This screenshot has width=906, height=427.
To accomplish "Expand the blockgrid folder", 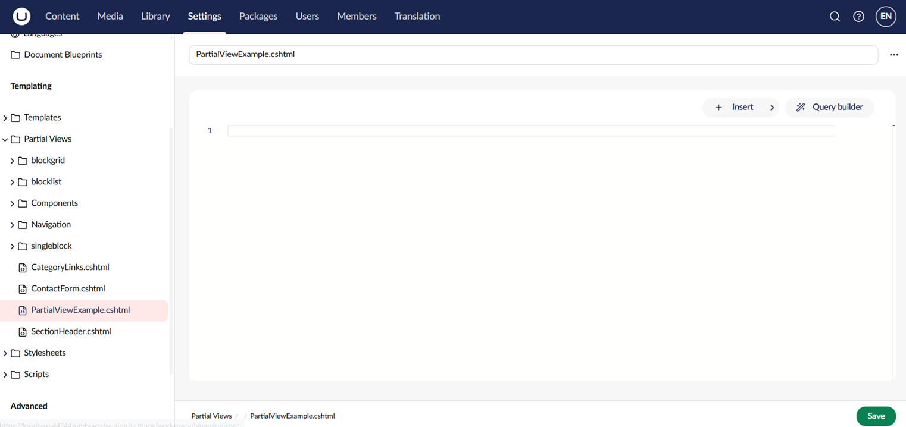I will click(13, 161).
